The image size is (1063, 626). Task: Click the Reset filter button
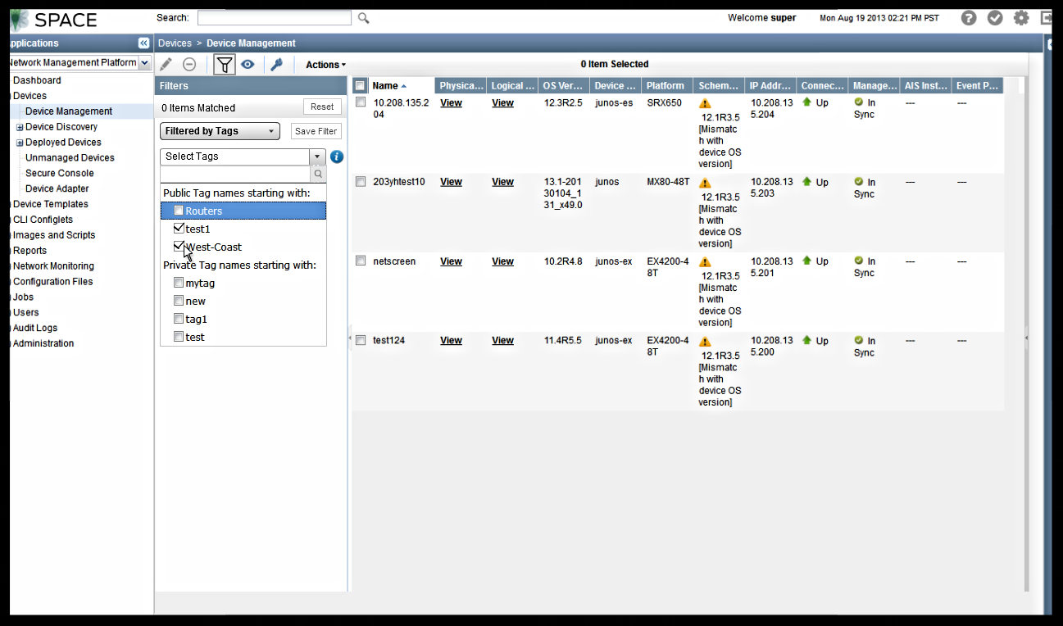click(322, 107)
